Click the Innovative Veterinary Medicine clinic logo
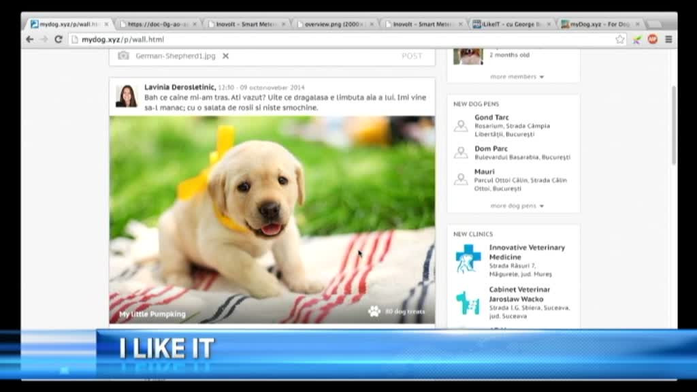This screenshot has width=697, height=392. (468, 259)
